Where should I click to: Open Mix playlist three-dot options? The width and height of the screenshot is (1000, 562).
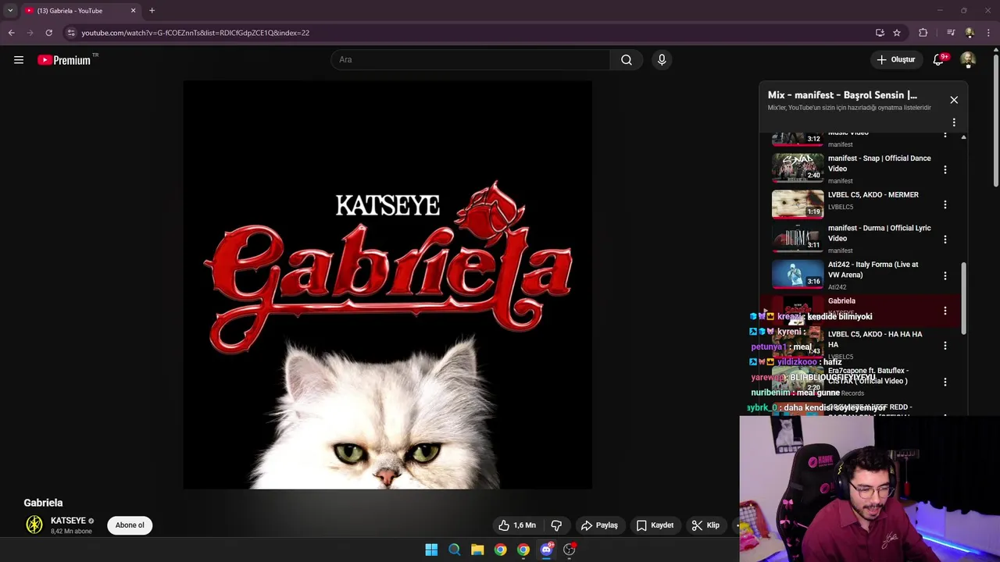click(954, 123)
